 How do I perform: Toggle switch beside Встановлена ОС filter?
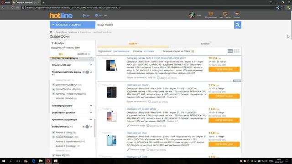(86, 127)
